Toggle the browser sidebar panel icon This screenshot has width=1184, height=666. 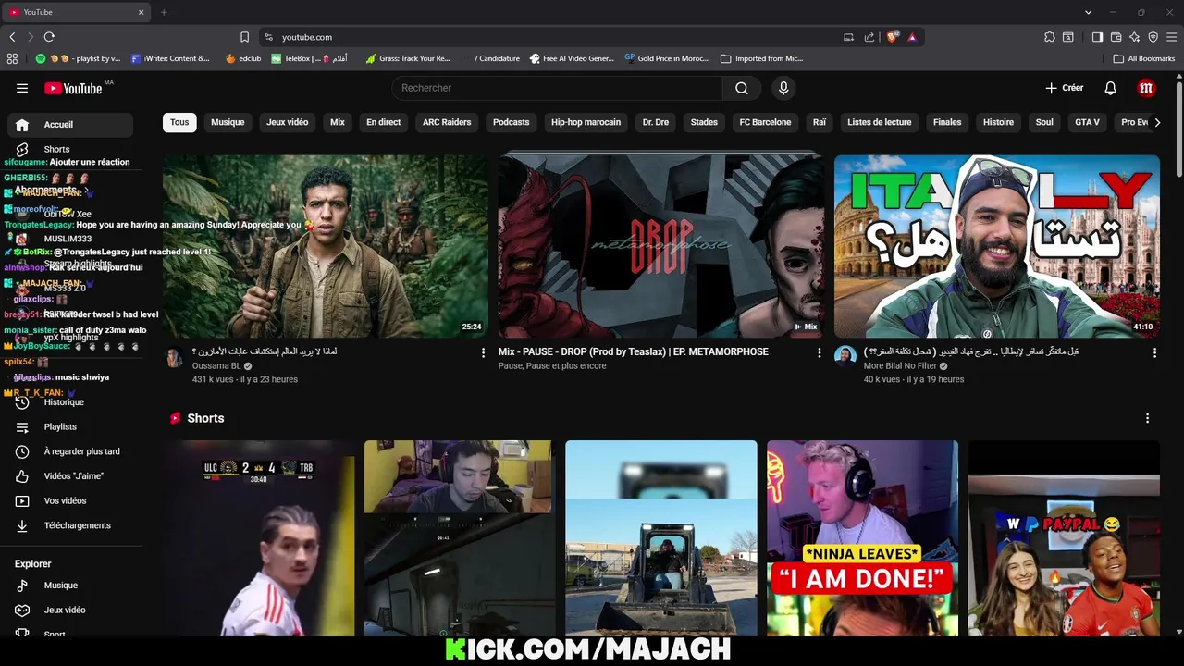click(x=1097, y=37)
